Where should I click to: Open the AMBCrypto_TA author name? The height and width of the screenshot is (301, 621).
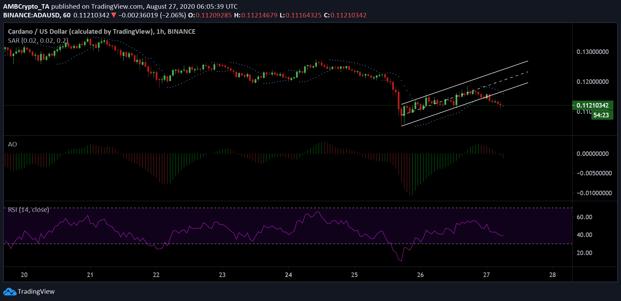click(x=26, y=6)
